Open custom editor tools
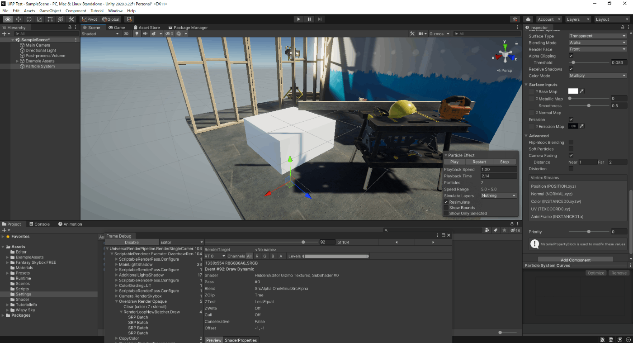The width and height of the screenshot is (633, 343). (71, 19)
